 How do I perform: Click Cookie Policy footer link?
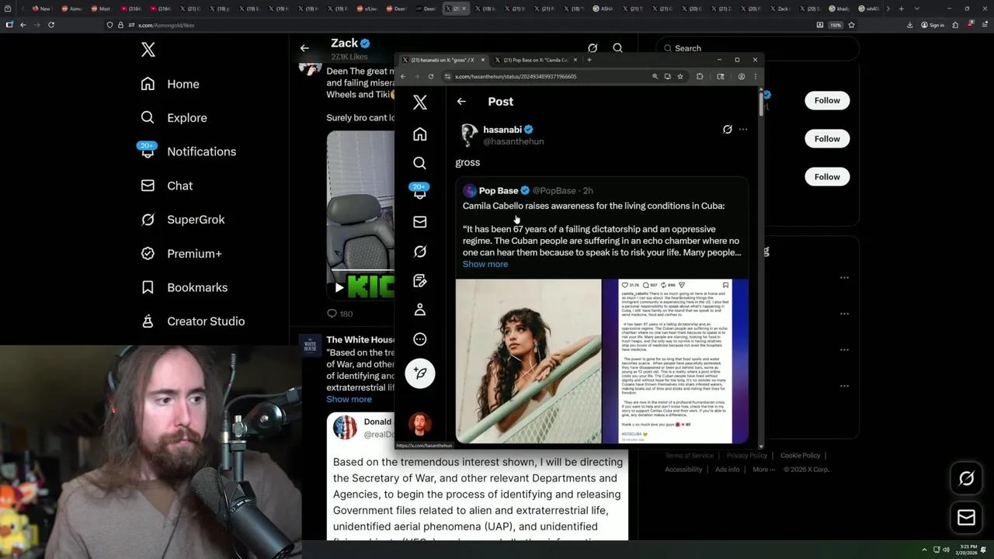[x=800, y=456]
